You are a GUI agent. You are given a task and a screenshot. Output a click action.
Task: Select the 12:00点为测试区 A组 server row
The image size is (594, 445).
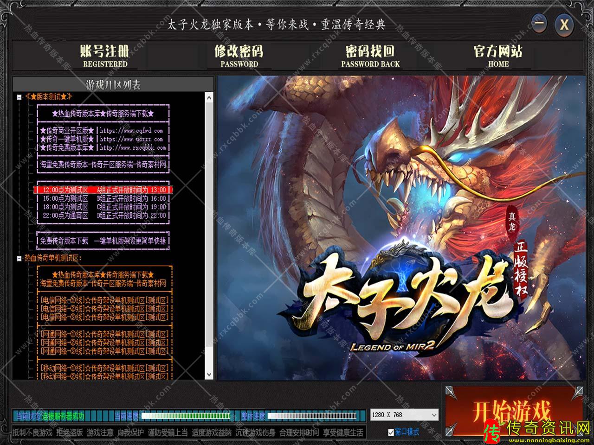[x=103, y=190]
